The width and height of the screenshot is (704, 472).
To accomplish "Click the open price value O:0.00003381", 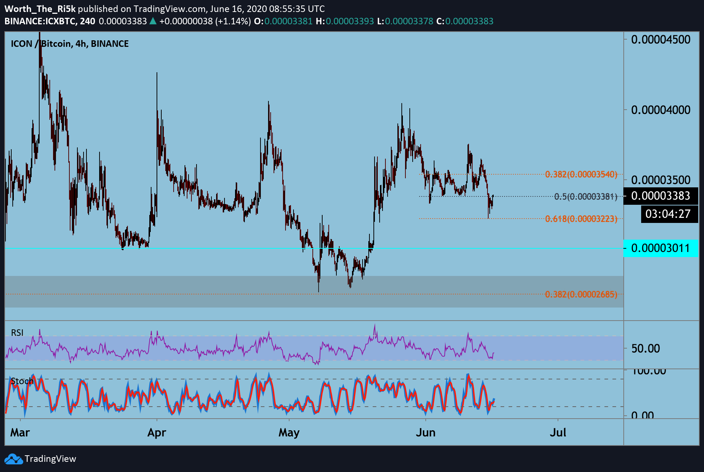I will point(283,21).
